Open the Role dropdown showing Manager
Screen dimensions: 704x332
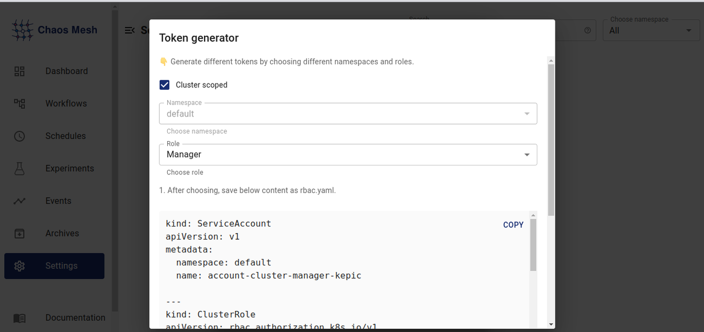tap(348, 154)
